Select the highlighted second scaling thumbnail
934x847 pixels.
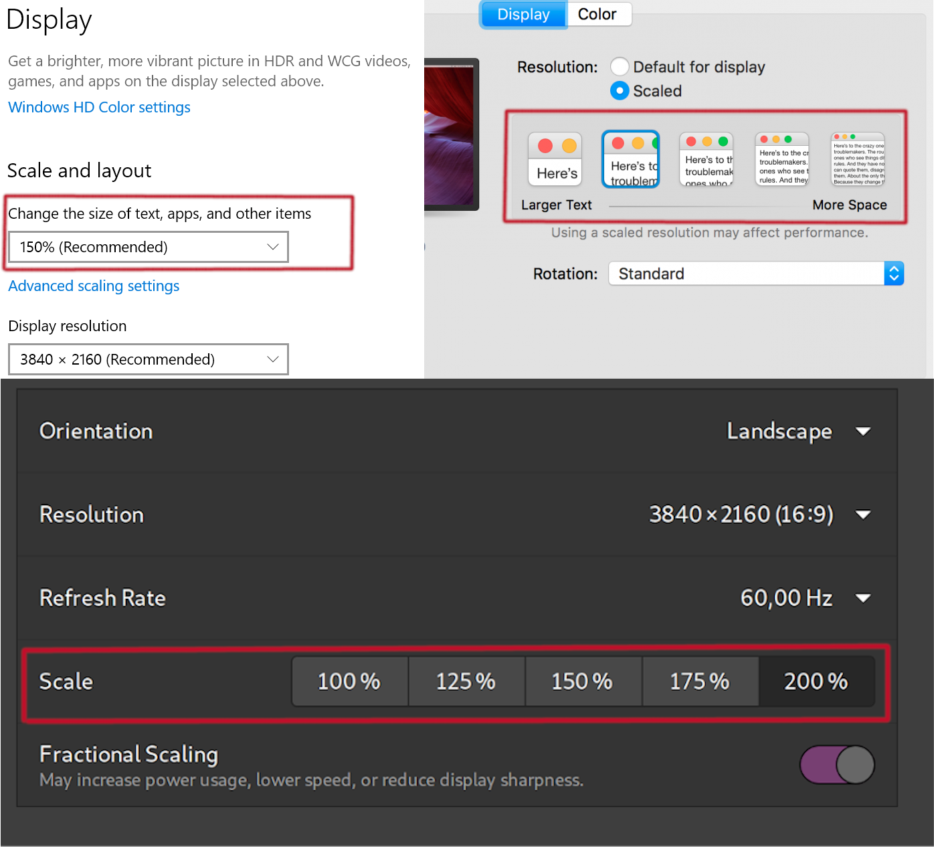click(x=630, y=159)
